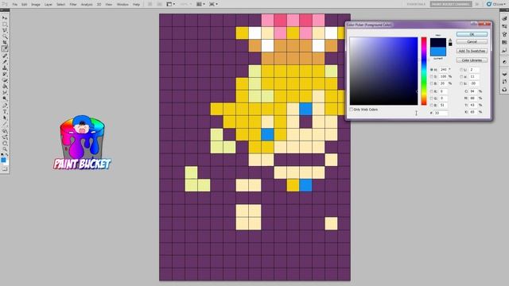Image resolution: width=509 pixels, height=286 pixels.
Task: Click the Paint Bucket Channel workspace button
Action: point(451,4)
